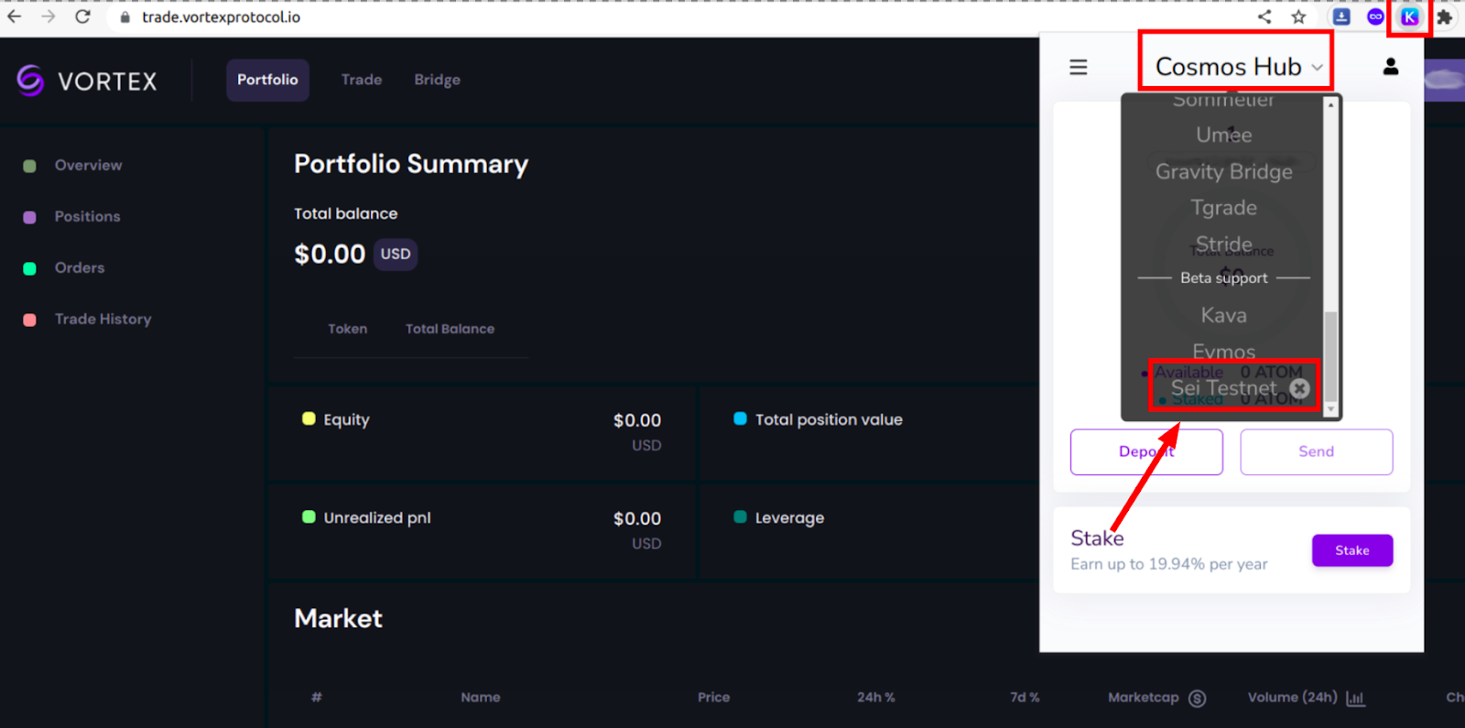Click the purple Stake button
Screen dimensions: 1465x728
(x=1351, y=550)
